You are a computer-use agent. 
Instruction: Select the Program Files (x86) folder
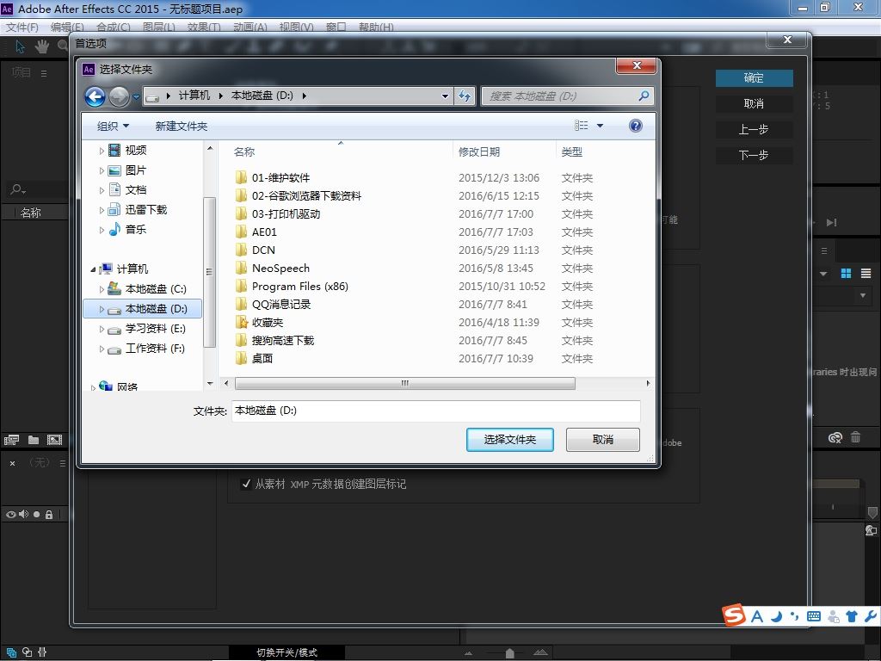click(x=299, y=286)
